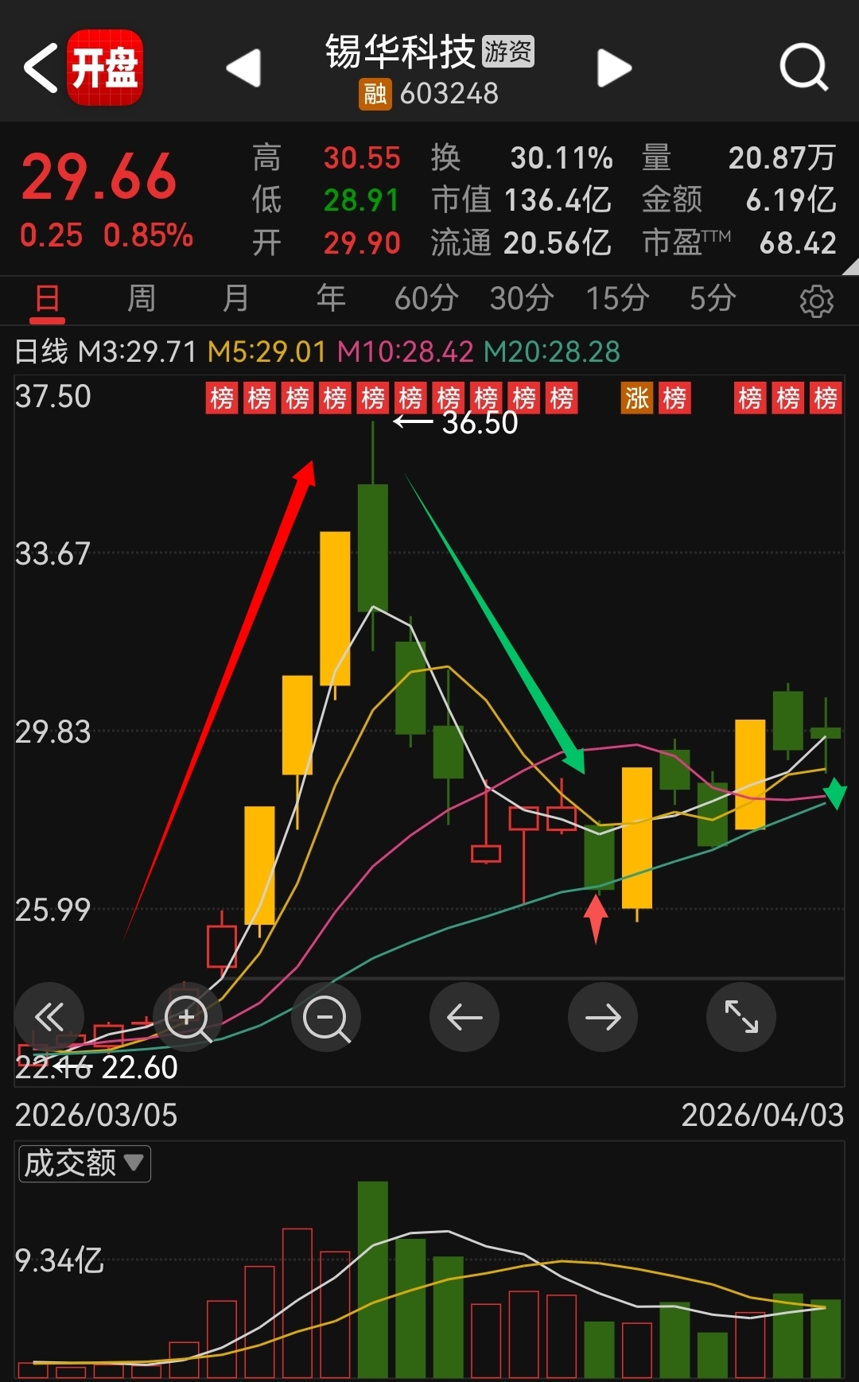Expand chart to fullscreen diagonal arrows
The height and width of the screenshot is (1382, 859).
point(741,1017)
